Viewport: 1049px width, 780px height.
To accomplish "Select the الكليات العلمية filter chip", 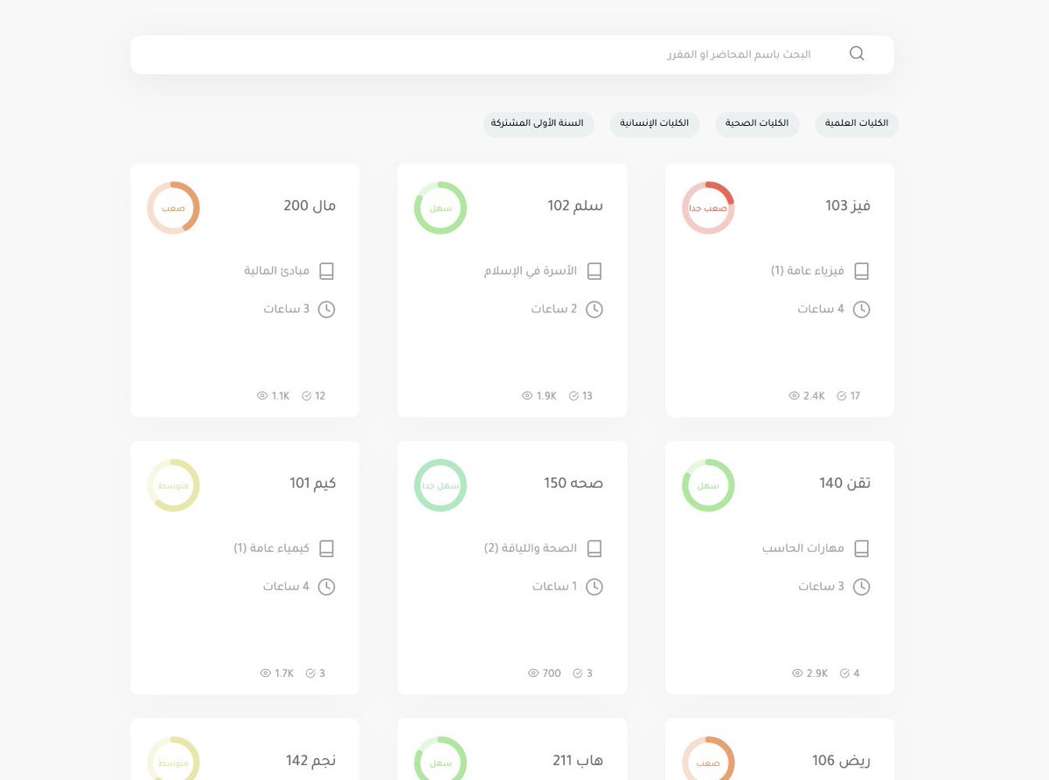I will [857, 124].
